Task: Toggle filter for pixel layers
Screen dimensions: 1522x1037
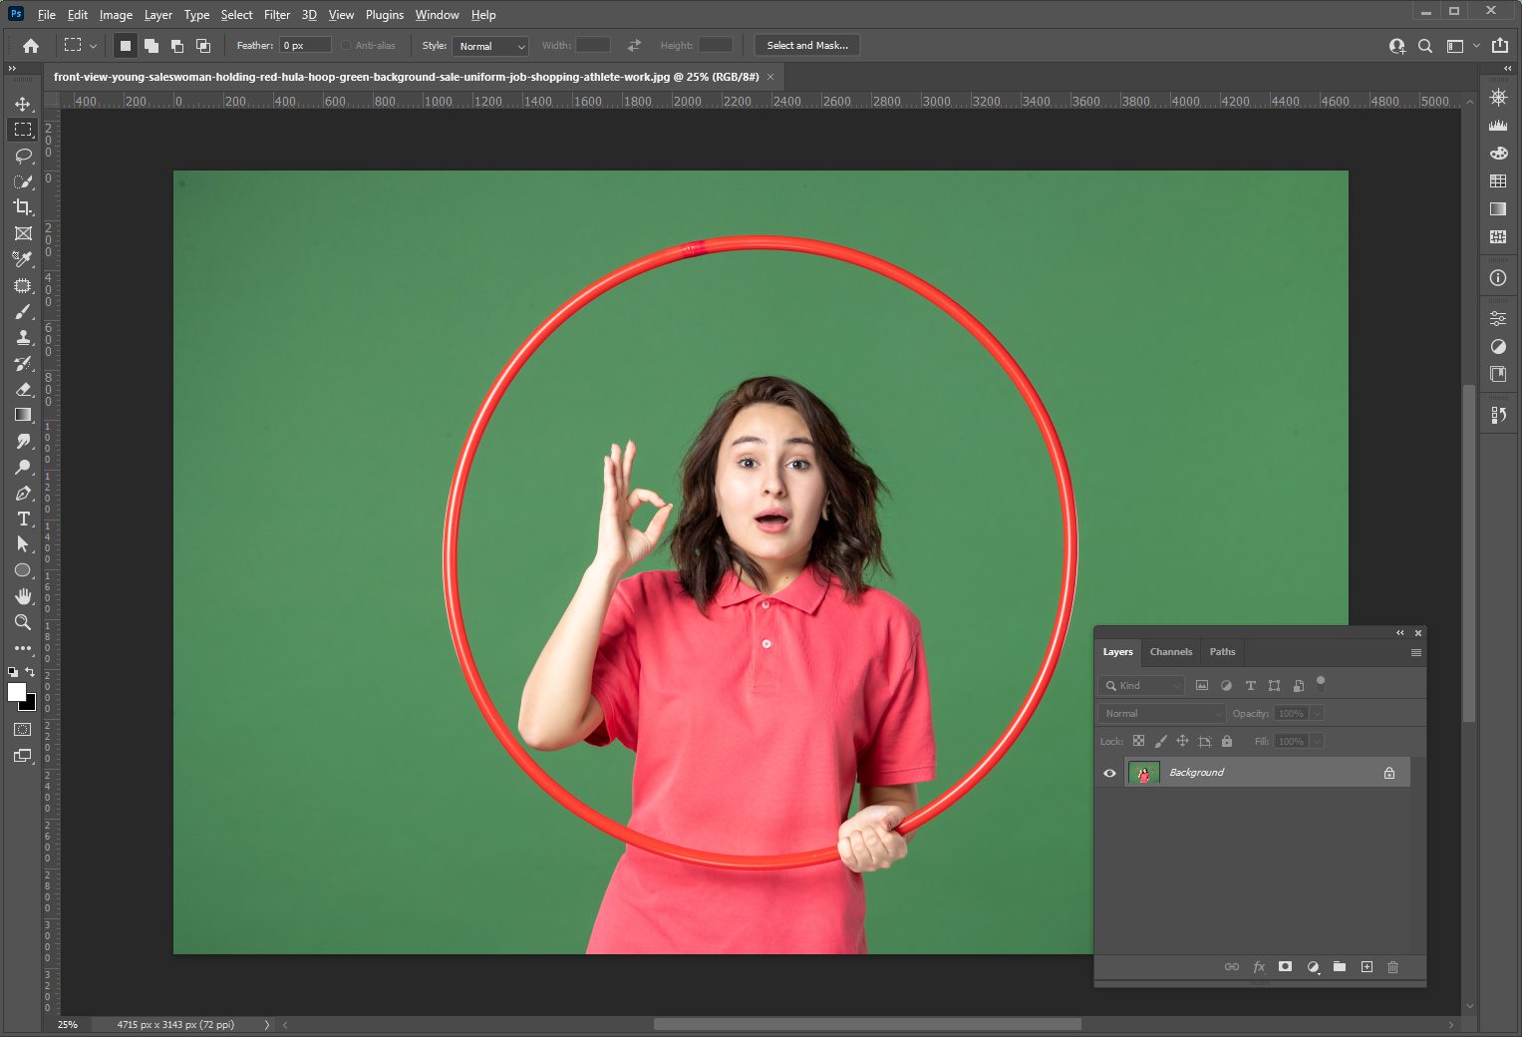Action: [x=1202, y=686]
